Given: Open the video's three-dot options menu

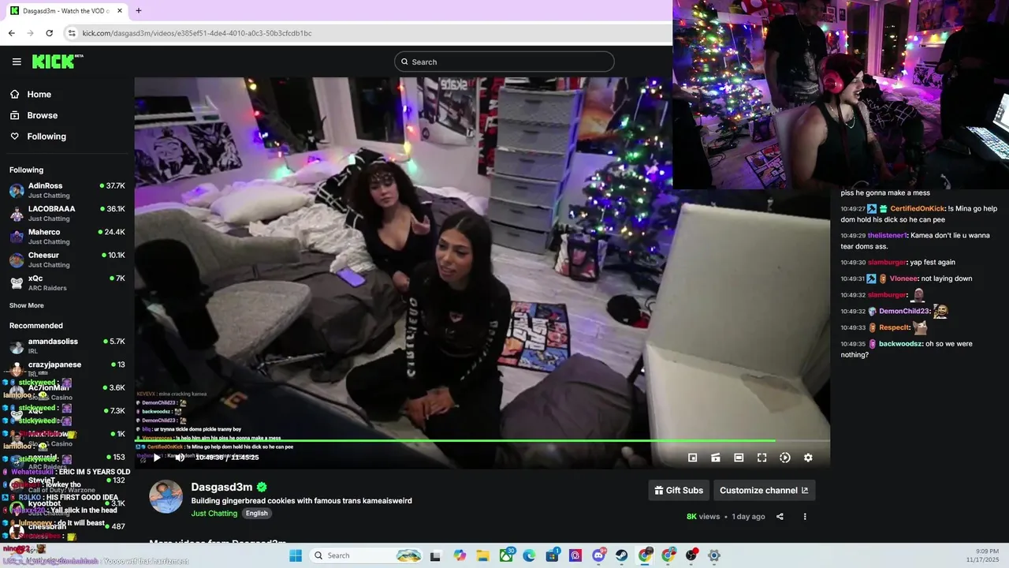Looking at the screenshot, I should (x=805, y=517).
